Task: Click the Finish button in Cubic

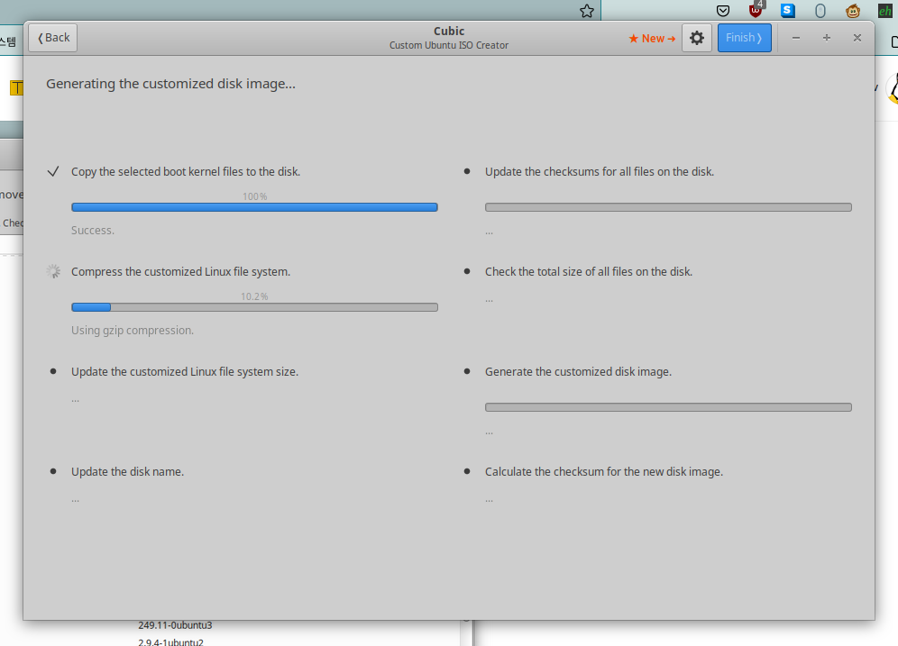Action: [x=745, y=38]
